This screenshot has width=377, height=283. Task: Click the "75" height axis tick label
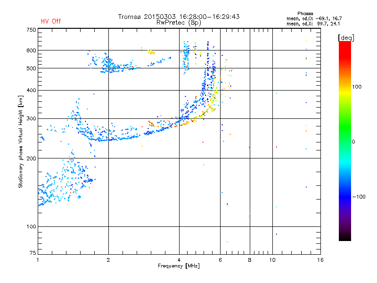[x=33, y=253]
